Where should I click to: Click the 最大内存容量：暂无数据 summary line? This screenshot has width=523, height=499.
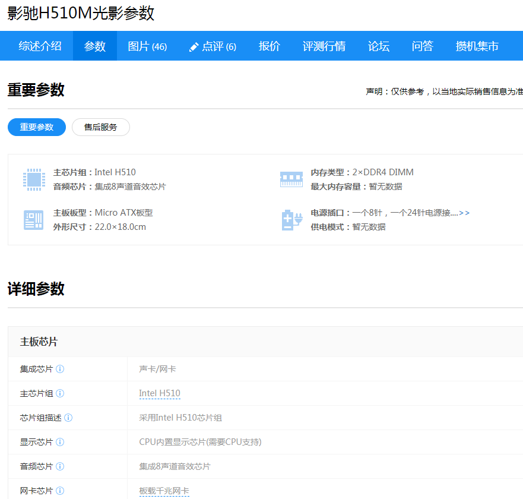[357, 187]
